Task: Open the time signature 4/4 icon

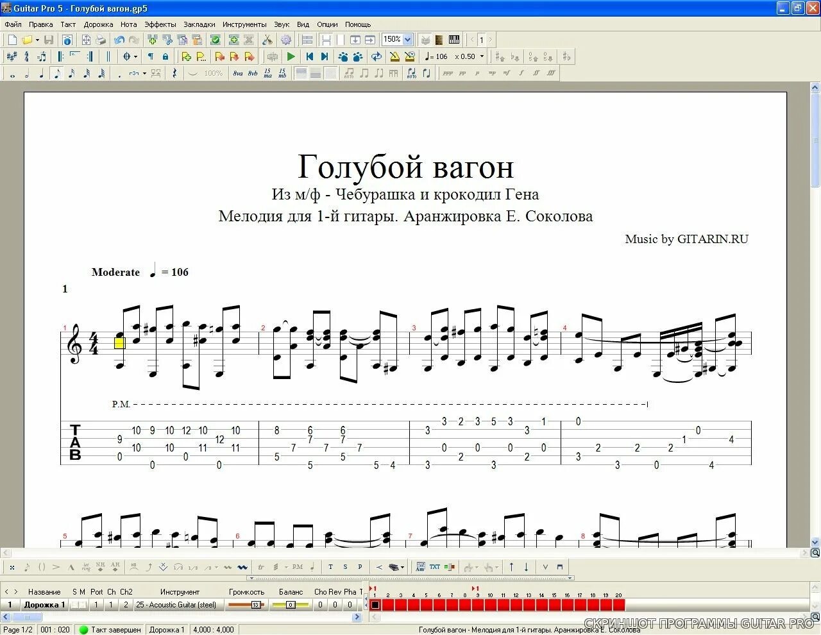Action: tap(27, 56)
